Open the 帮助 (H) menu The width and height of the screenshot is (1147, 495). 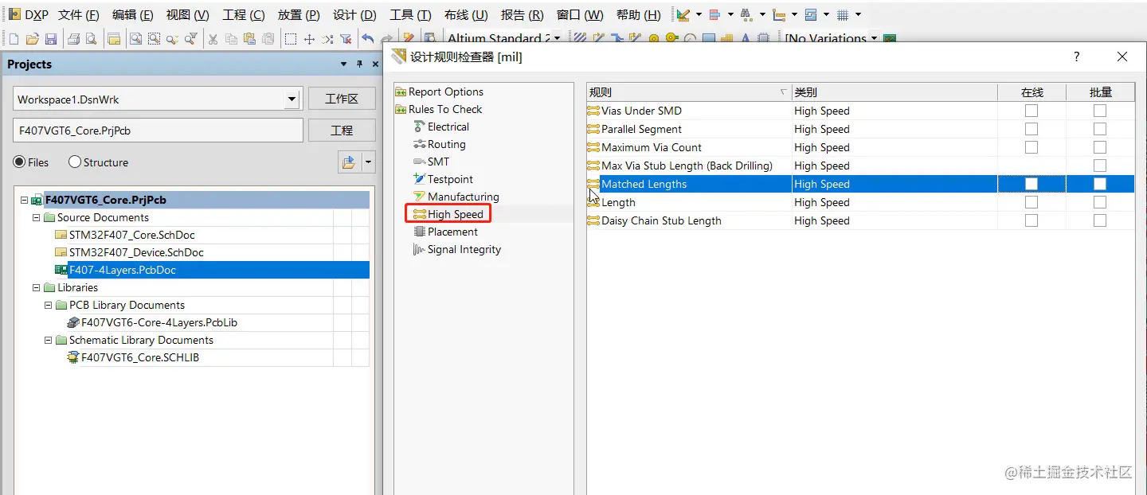tap(639, 15)
